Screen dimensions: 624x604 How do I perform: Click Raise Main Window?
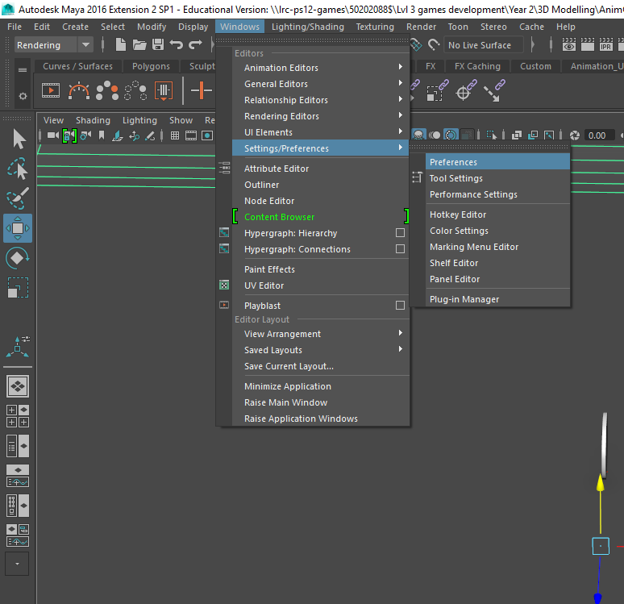pos(320,402)
